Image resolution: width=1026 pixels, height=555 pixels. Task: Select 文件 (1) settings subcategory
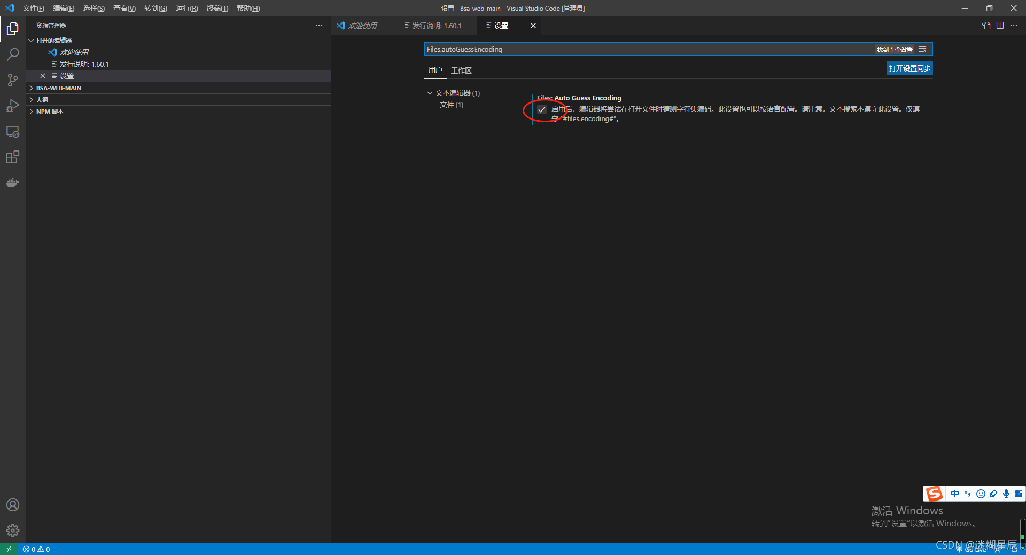coord(452,105)
